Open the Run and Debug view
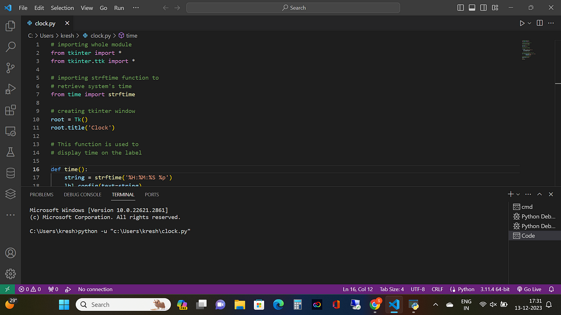The width and height of the screenshot is (561, 315). point(10,89)
